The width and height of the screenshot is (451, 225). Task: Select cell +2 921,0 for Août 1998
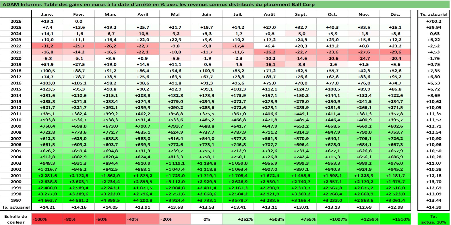(269, 194)
